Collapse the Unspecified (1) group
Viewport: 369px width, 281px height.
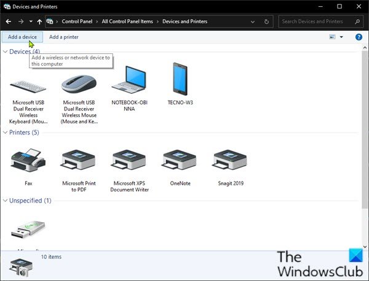(5, 201)
